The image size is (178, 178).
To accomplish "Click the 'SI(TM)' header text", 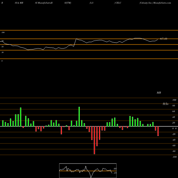I will pyautogui.click(x=68, y=3).
